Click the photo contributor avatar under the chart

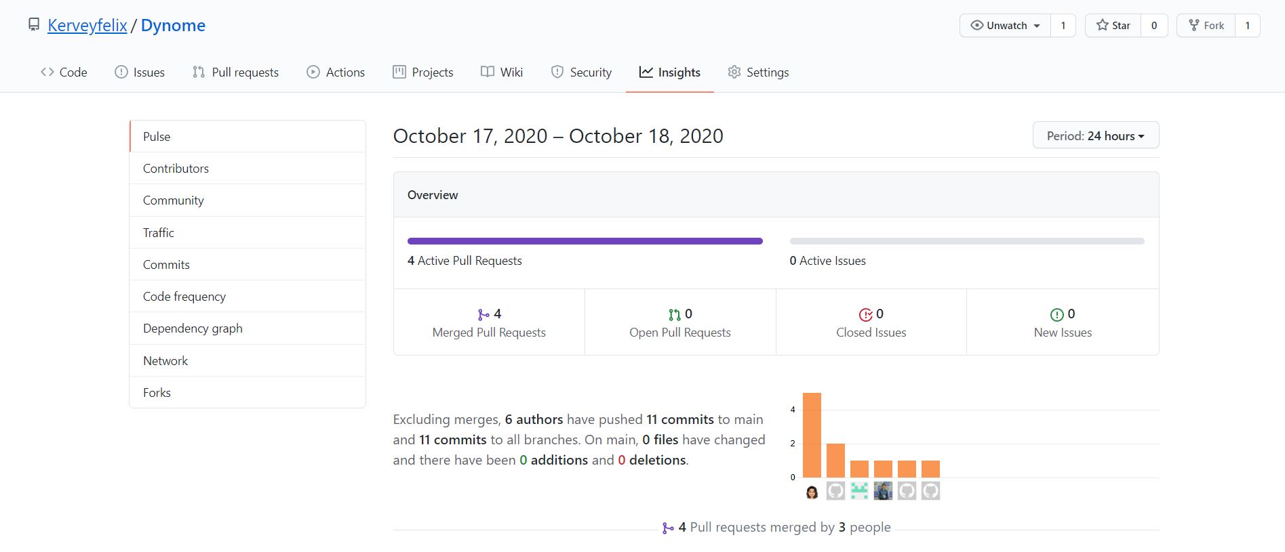[x=883, y=491]
